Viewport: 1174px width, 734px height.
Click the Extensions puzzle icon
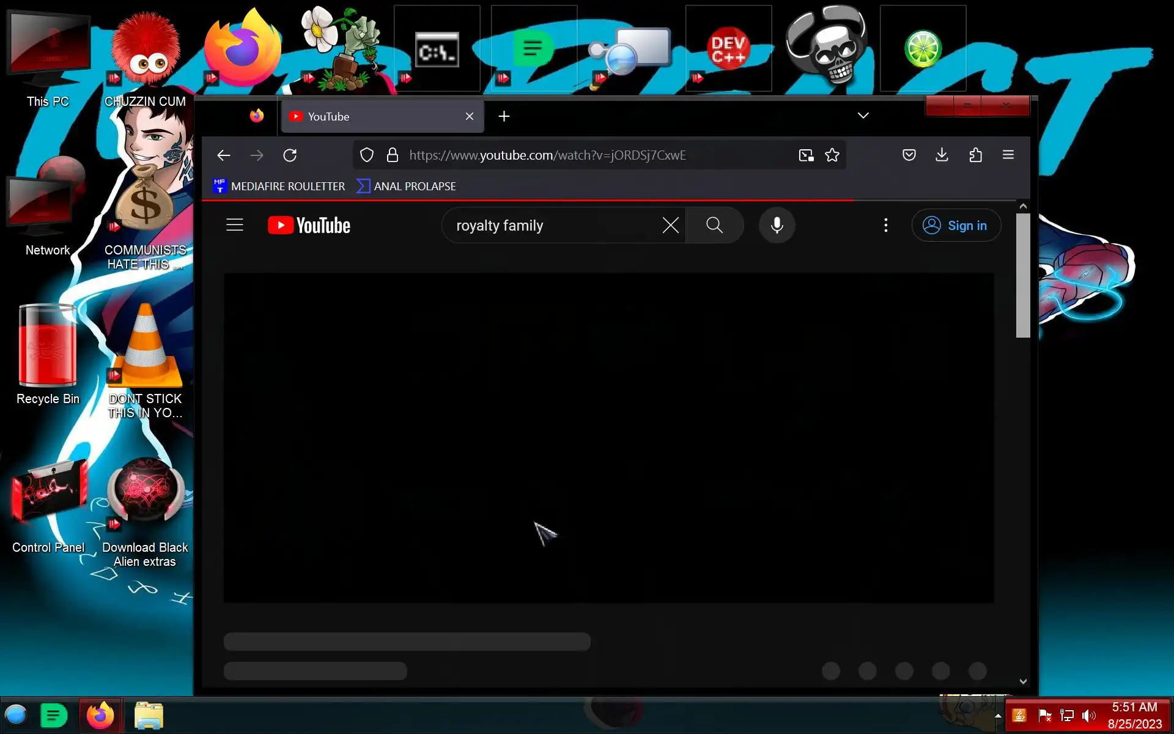click(975, 155)
